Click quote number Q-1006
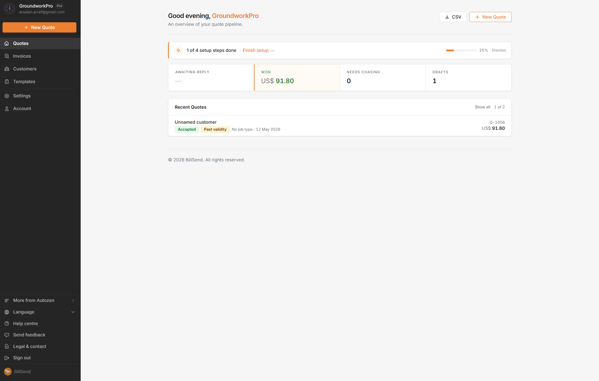599x381 pixels. pyautogui.click(x=497, y=123)
